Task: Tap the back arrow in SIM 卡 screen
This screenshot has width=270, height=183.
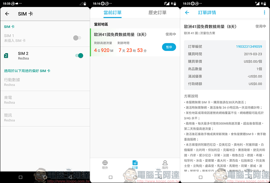Action: point(7,14)
